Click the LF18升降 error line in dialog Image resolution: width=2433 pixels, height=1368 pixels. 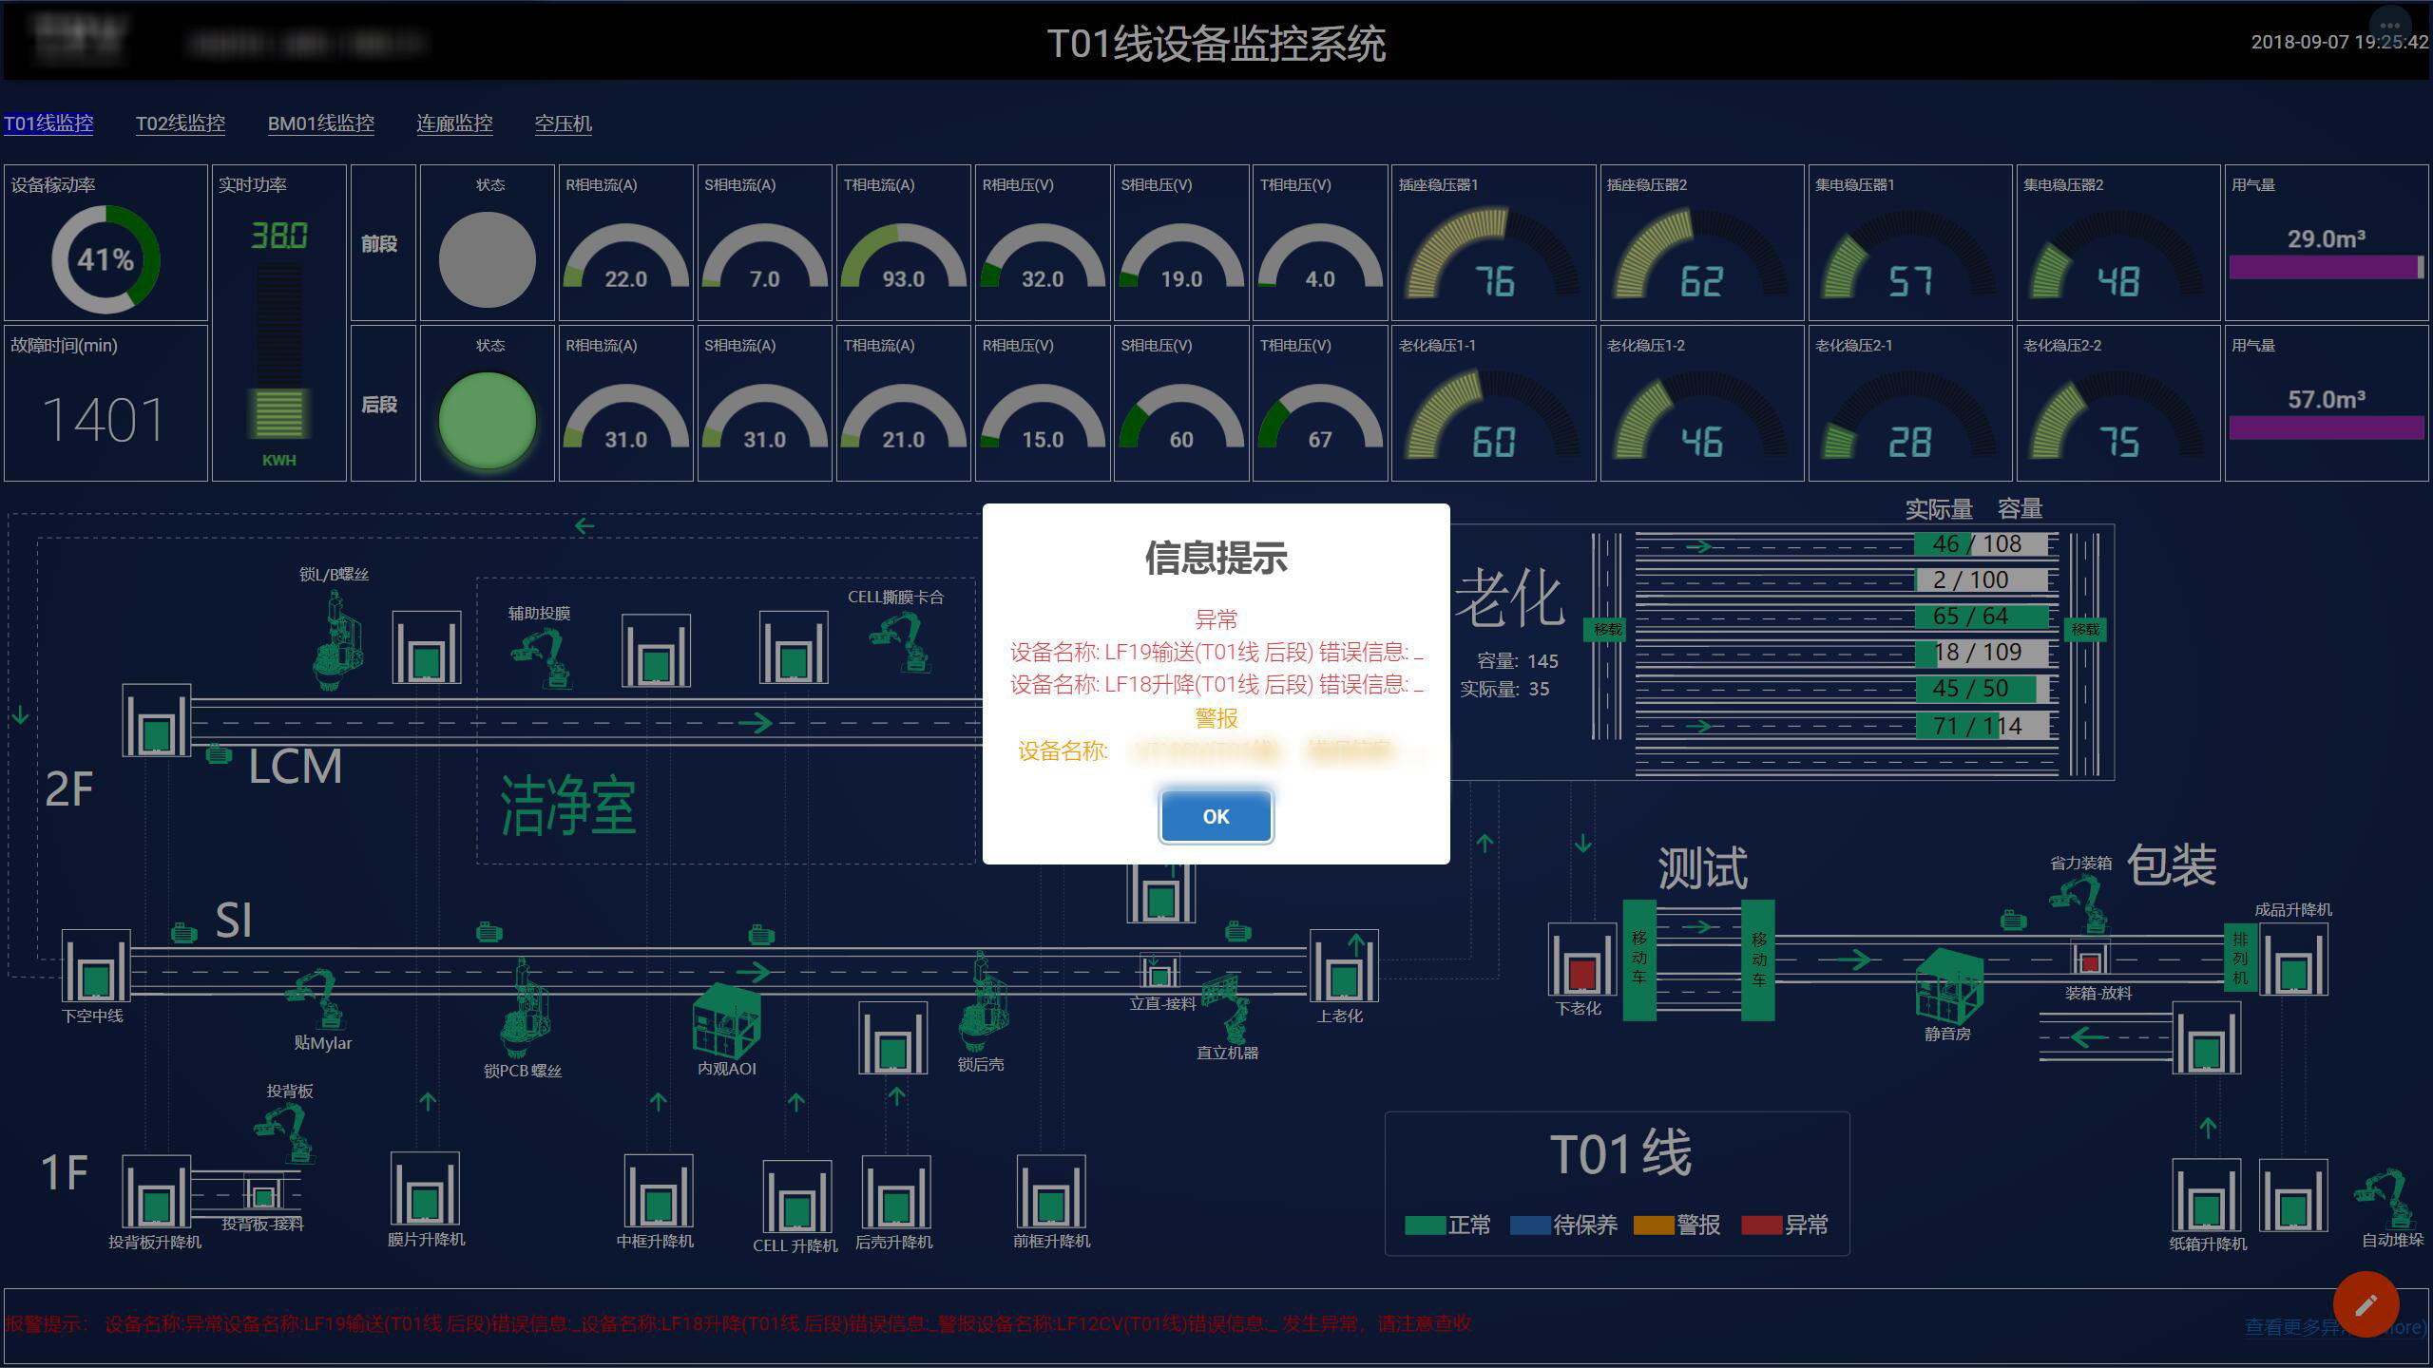pyautogui.click(x=1216, y=685)
